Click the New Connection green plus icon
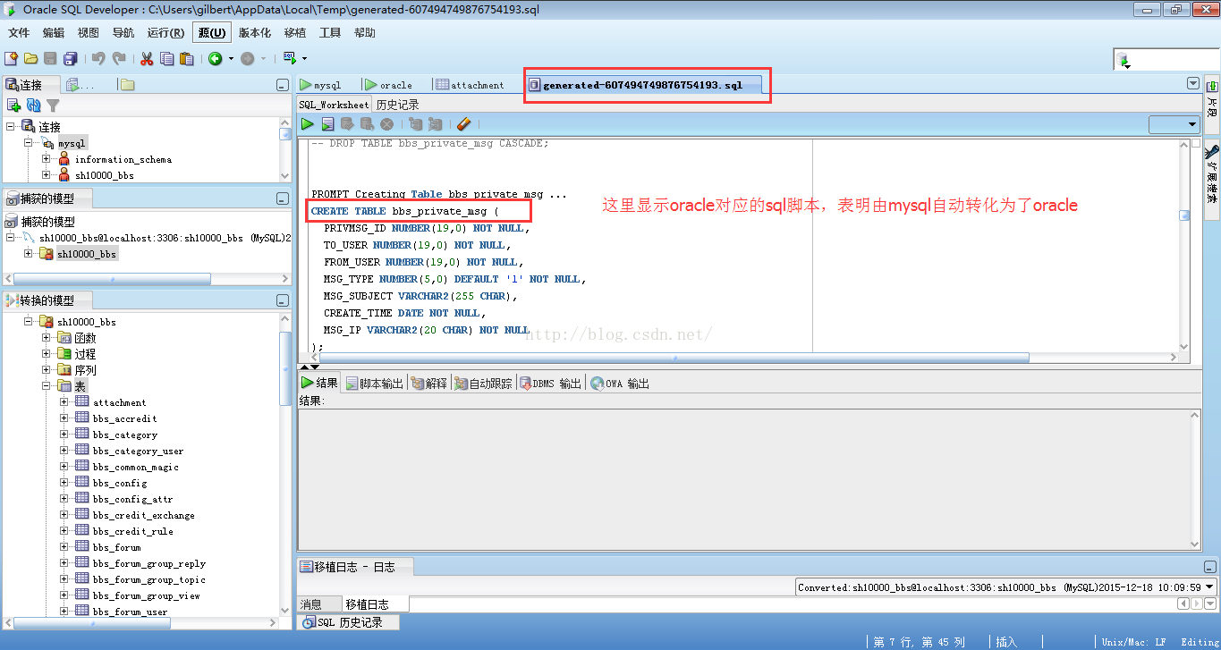Screen dimensions: 1221x650 click(13, 106)
